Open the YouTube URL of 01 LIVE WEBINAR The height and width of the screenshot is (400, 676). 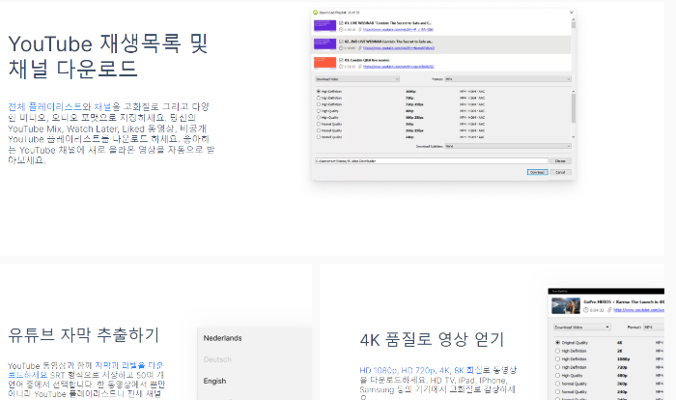coord(398,30)
